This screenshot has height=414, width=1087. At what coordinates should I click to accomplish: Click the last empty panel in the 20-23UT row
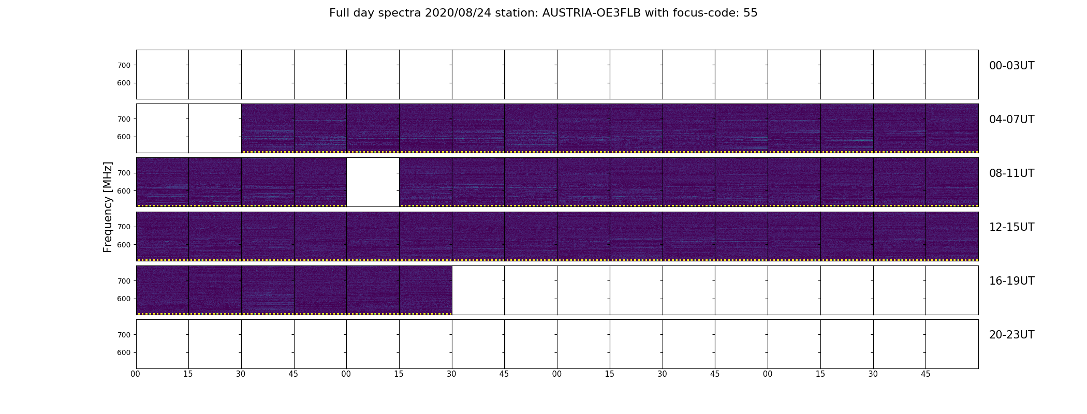click(x=952, y=344)
